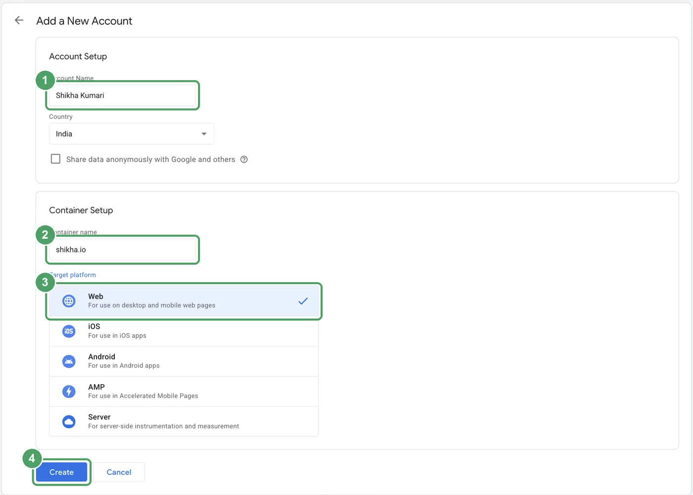This screenshot has width=693, height=495.
Task: Click the "Container Setup" section title
Action: click(x=81, y=210)
